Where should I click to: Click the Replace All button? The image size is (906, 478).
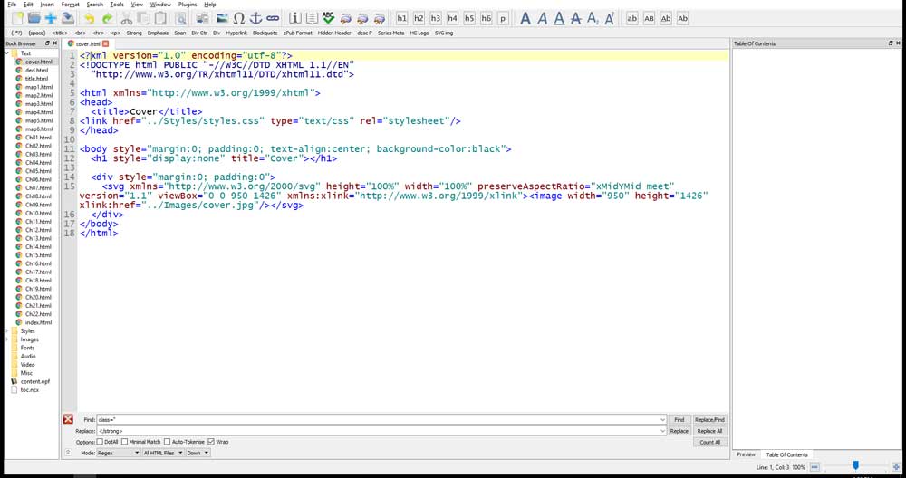pyautogui.click(x=709, y=431)
